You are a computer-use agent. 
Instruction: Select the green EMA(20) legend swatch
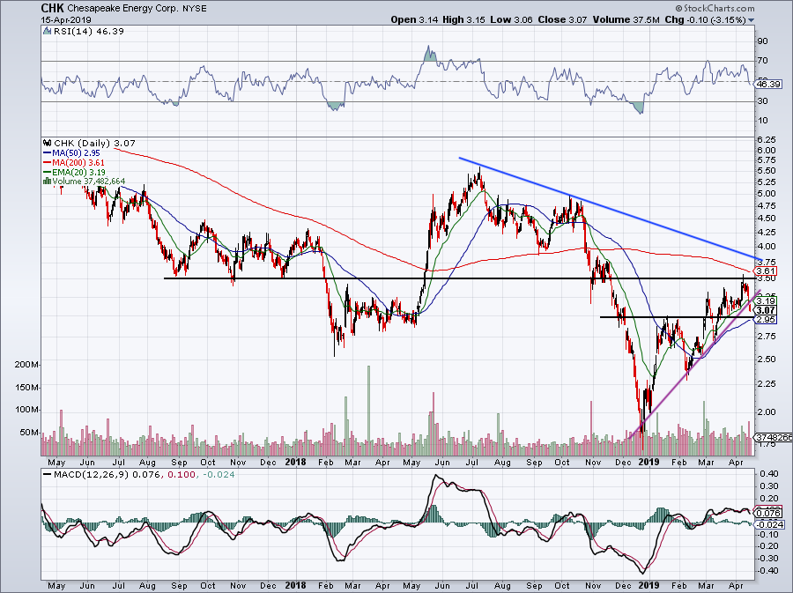coord(47,173)
